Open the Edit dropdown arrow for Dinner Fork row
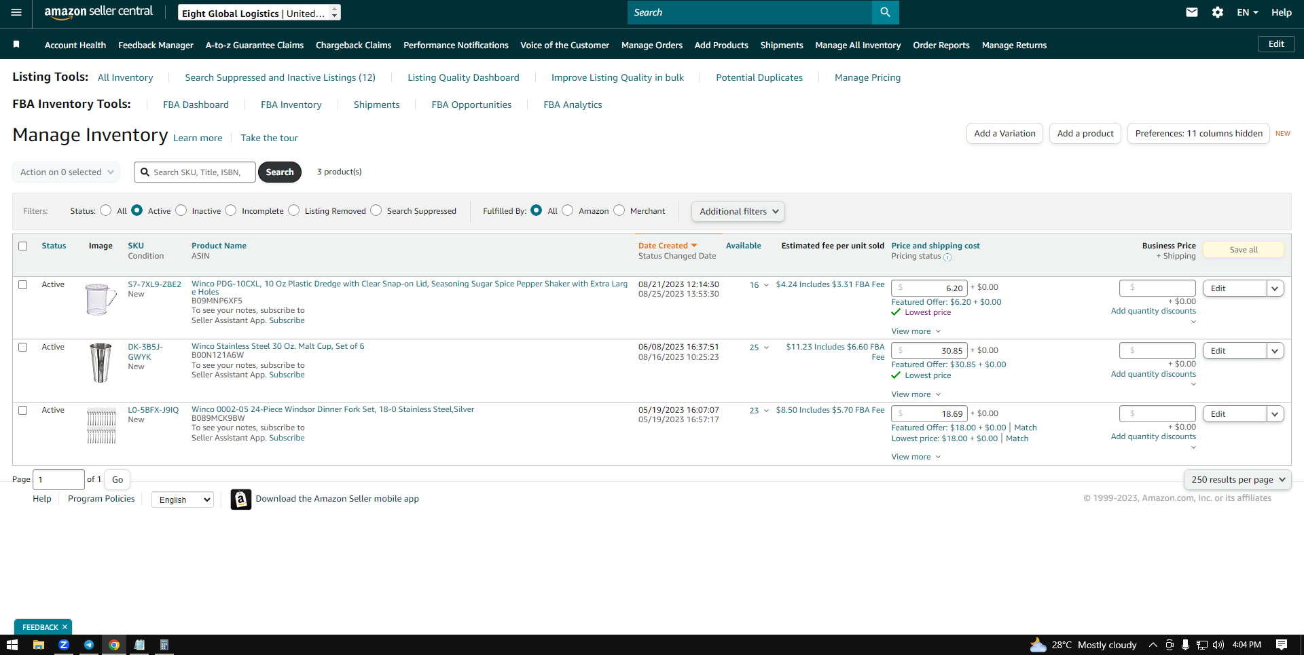 pos(1275,414)
